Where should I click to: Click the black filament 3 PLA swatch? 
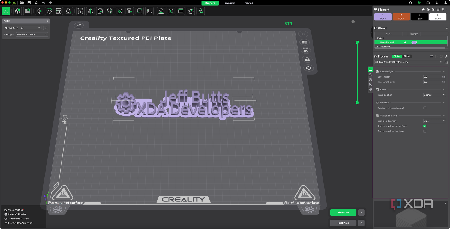click(x=419, y=17)
